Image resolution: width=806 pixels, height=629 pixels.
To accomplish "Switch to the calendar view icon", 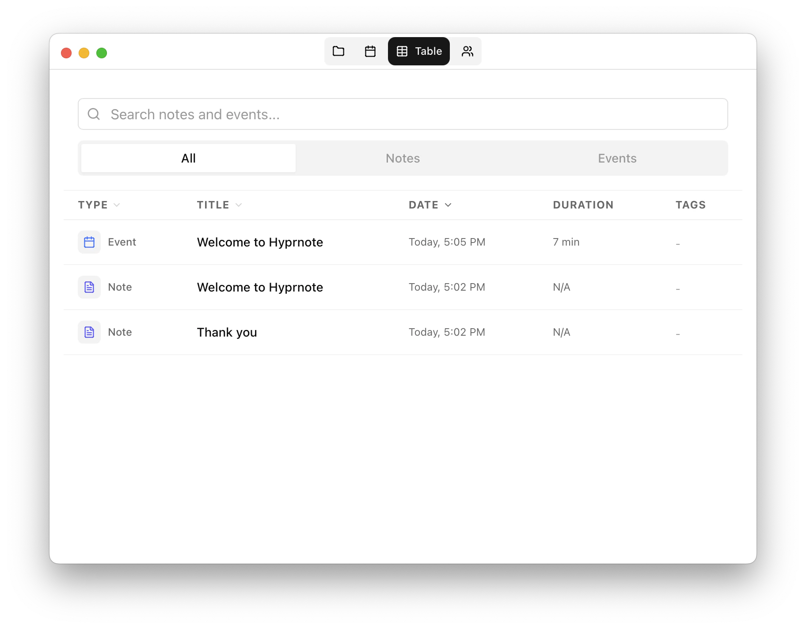I will tap(370, 51).
